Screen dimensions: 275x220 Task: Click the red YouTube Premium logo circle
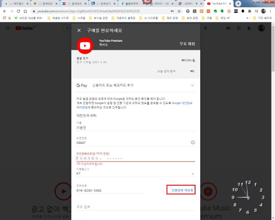point(85,46)
